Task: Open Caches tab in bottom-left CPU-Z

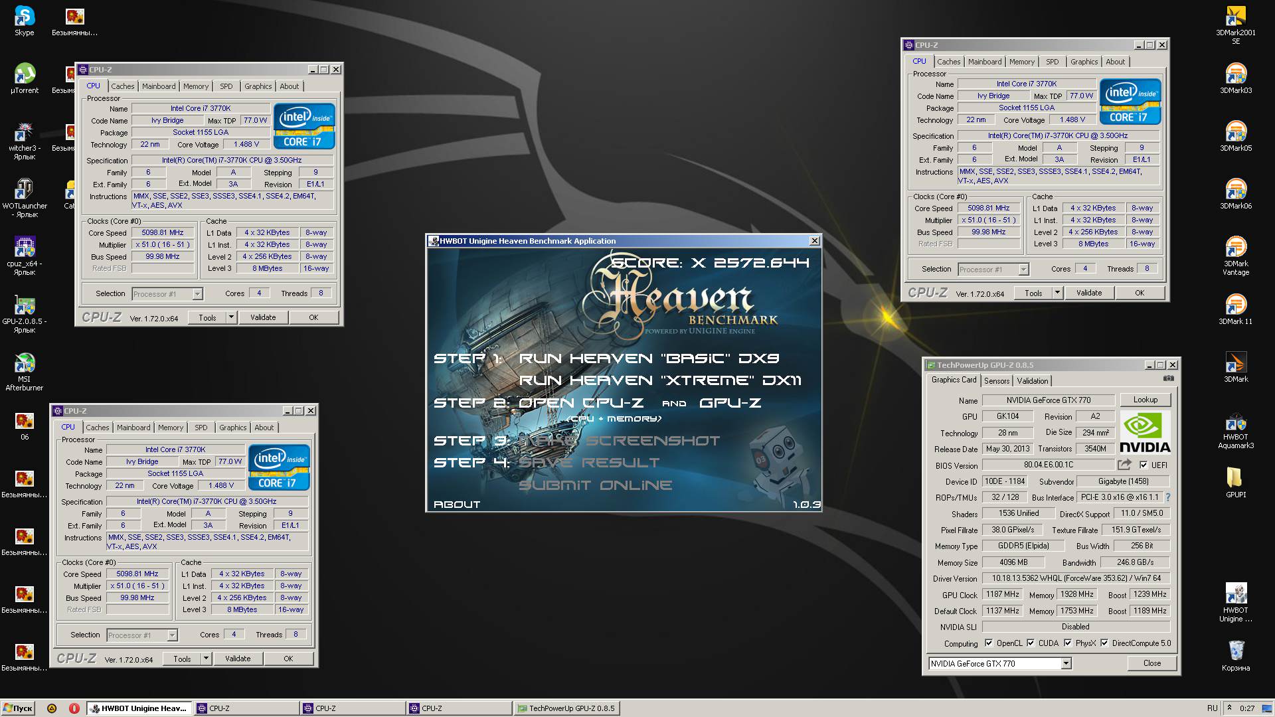Action: click(x=98, y=428)
